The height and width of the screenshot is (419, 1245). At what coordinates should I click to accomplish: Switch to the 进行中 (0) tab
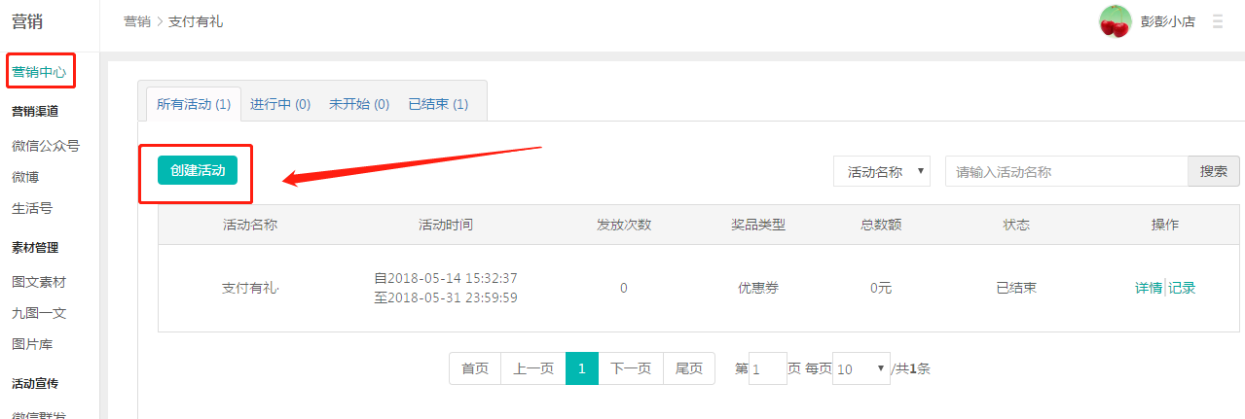click(280, 104)
